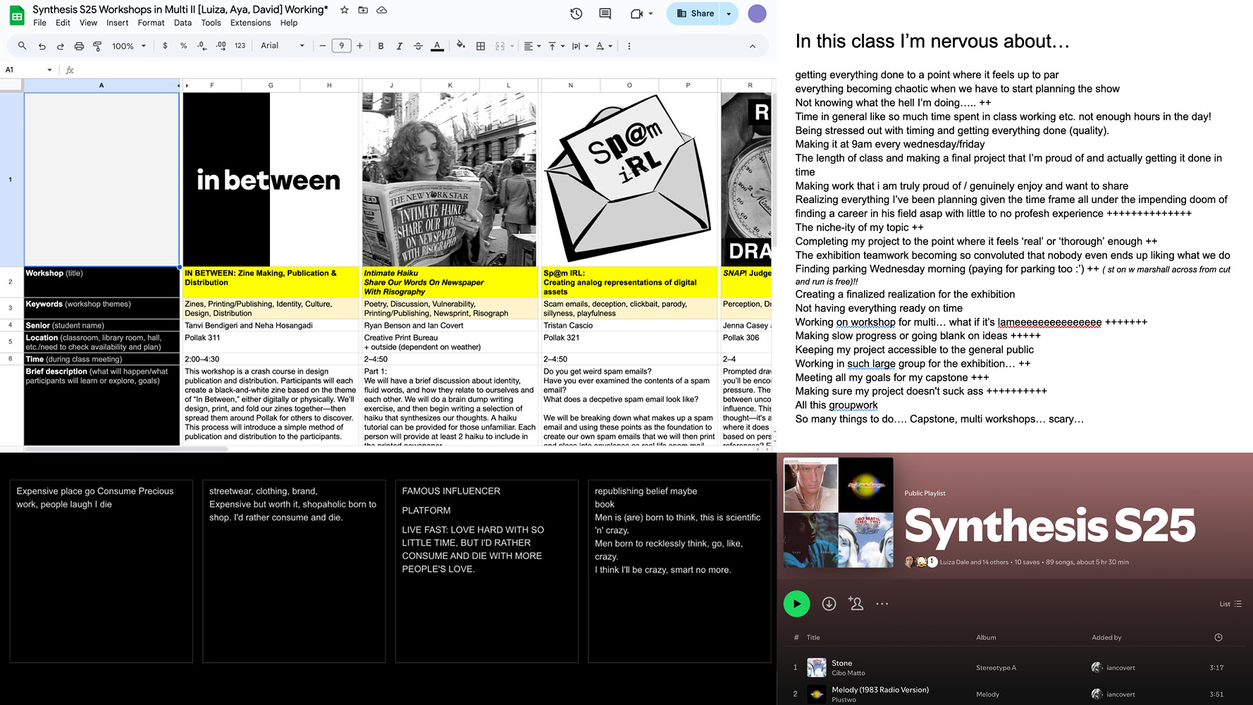Open the fill color paint bucket
Image resolution: width=1253 pixels, height=705 pixels.
(x=460, y=45)
